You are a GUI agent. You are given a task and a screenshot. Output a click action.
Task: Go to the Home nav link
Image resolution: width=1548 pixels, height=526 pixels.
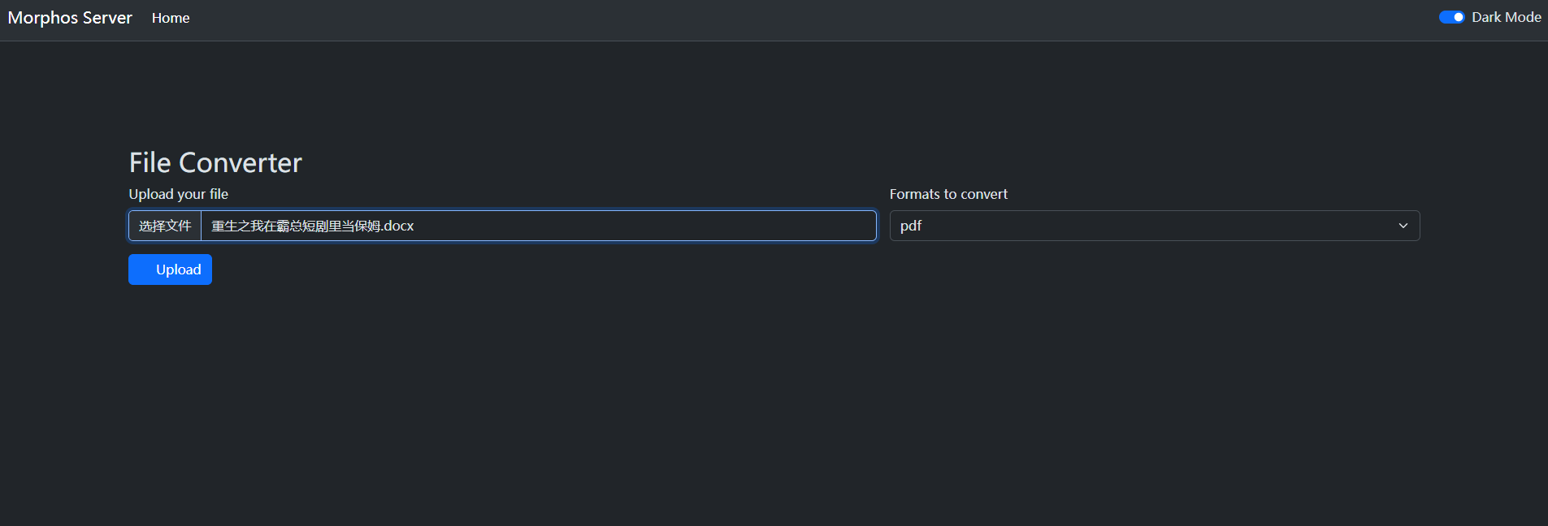tap(171, 18)
